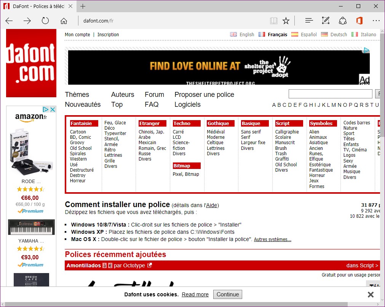Viewport: 385px width, 307px height.
Task: Click the Office extension icon
Action: pyautogui.click(x=359, y=21)
